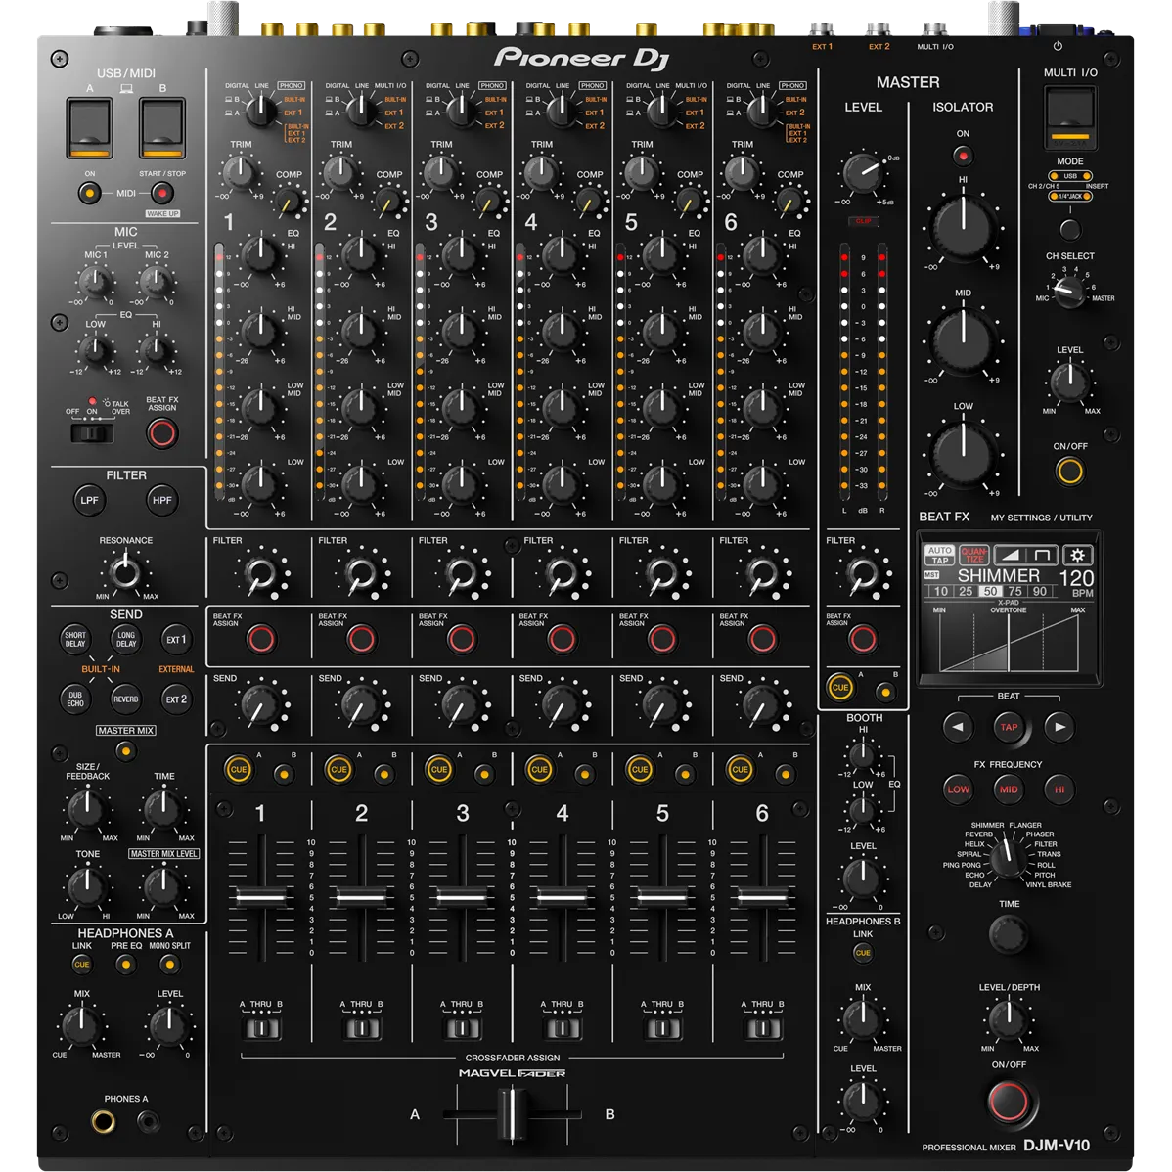The height and width of the screenshot is (1172, 1172).
Task: Push channel 1 BEAT FX ASSIGN button
Action: pyautogui.click(x=261, y=639)
